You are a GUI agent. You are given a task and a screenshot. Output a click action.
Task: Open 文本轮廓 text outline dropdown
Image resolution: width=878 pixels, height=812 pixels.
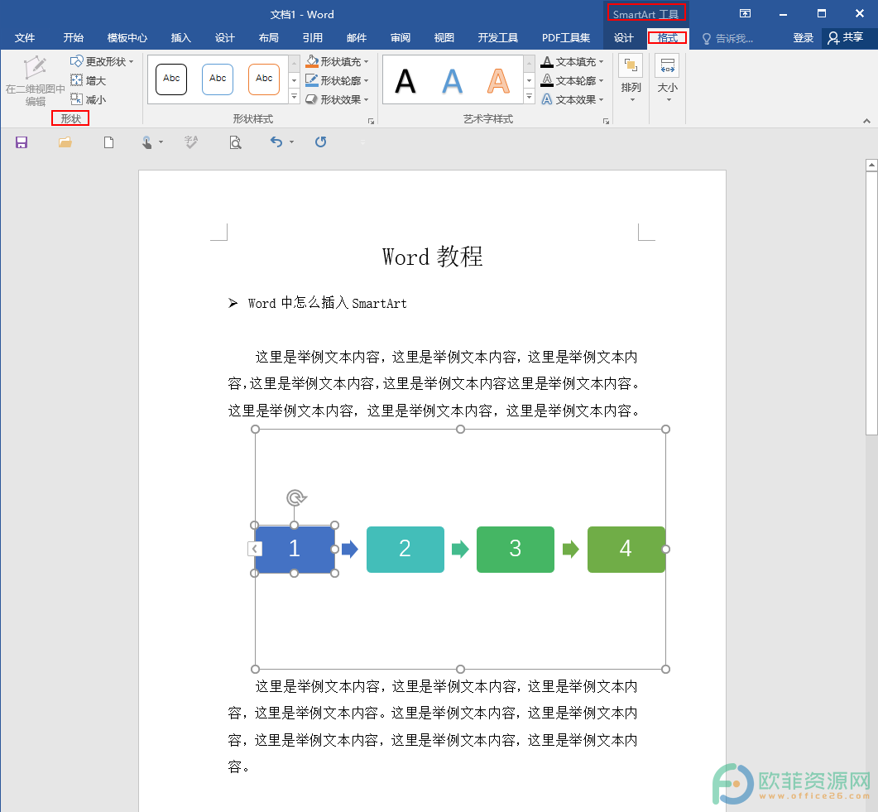573,80
